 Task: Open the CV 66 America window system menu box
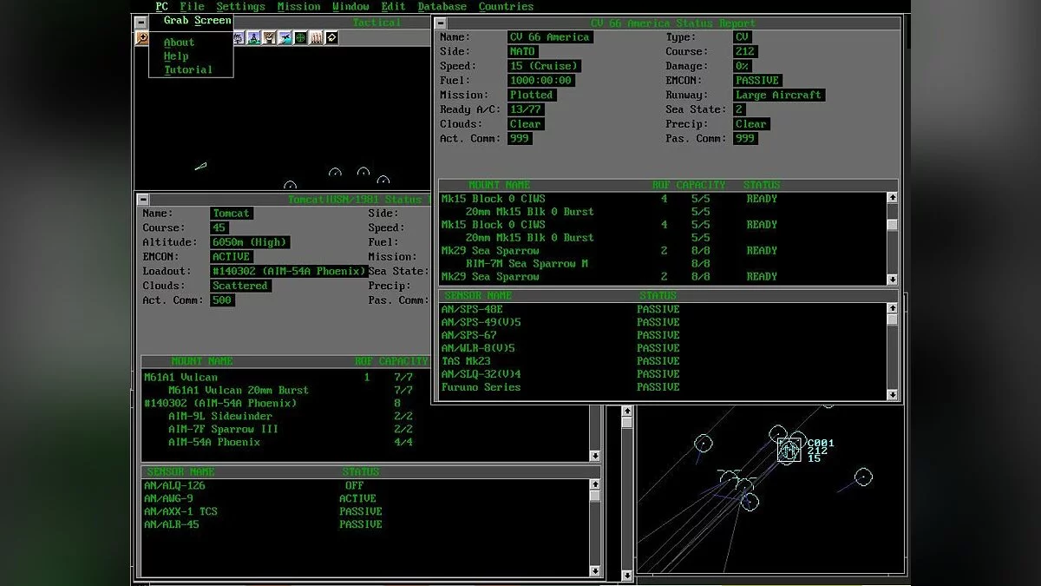[441, 23]
